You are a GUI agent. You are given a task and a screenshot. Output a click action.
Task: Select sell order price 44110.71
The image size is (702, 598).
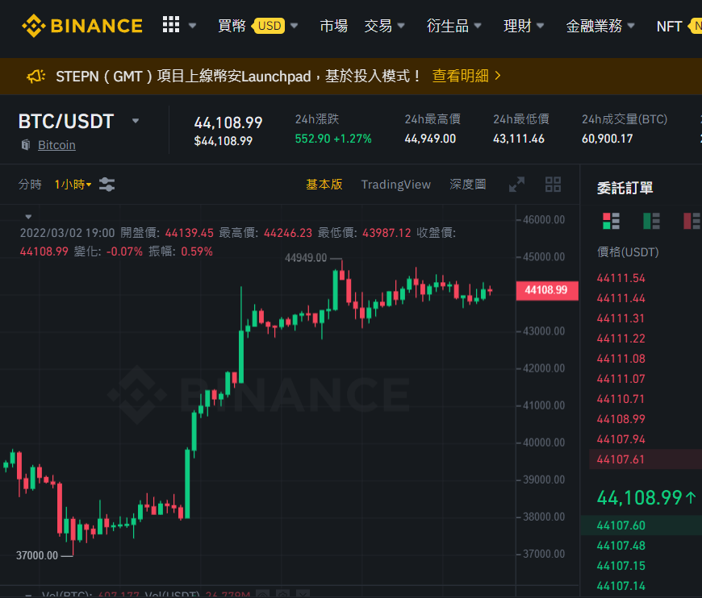[621, 398]
